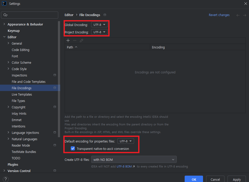The height and width of the screenshot is (182, 249).
Task: Click the Apply button
Action: click(x=236, y=179)
